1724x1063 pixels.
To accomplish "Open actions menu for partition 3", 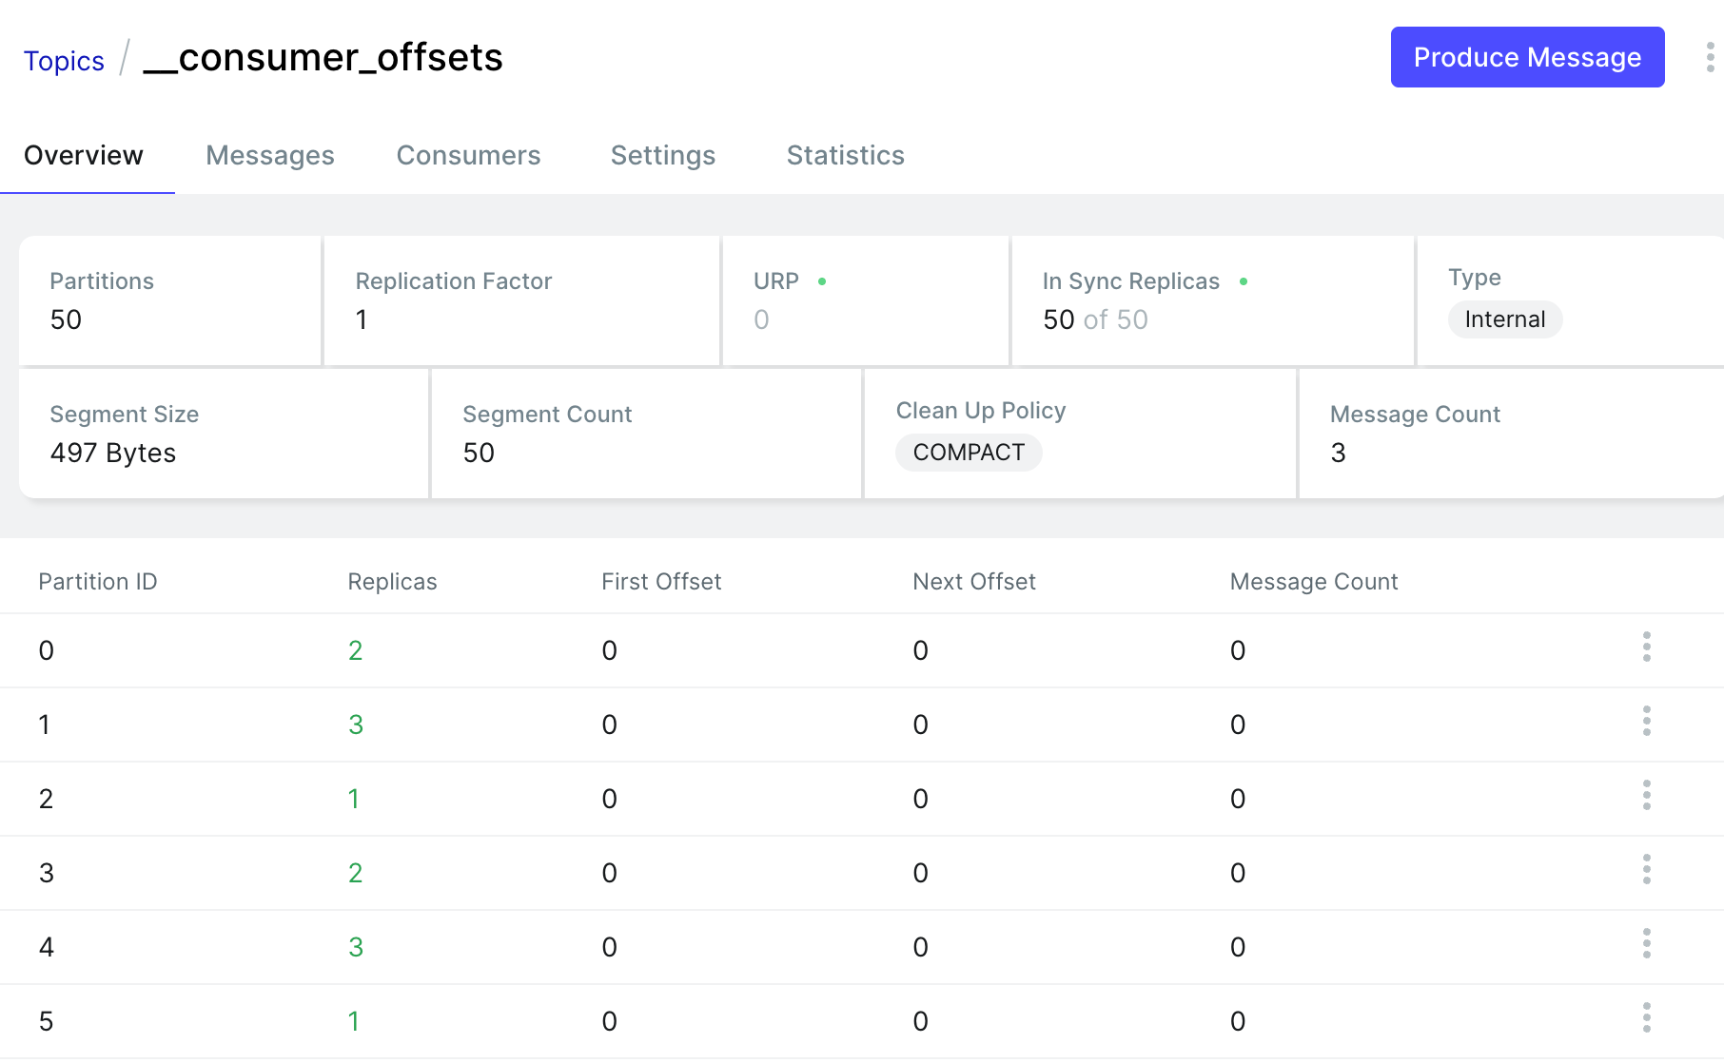I will [1646, 870].
